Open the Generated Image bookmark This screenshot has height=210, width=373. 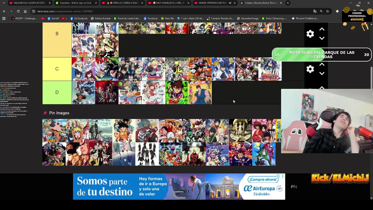click(x=248, y=18)
